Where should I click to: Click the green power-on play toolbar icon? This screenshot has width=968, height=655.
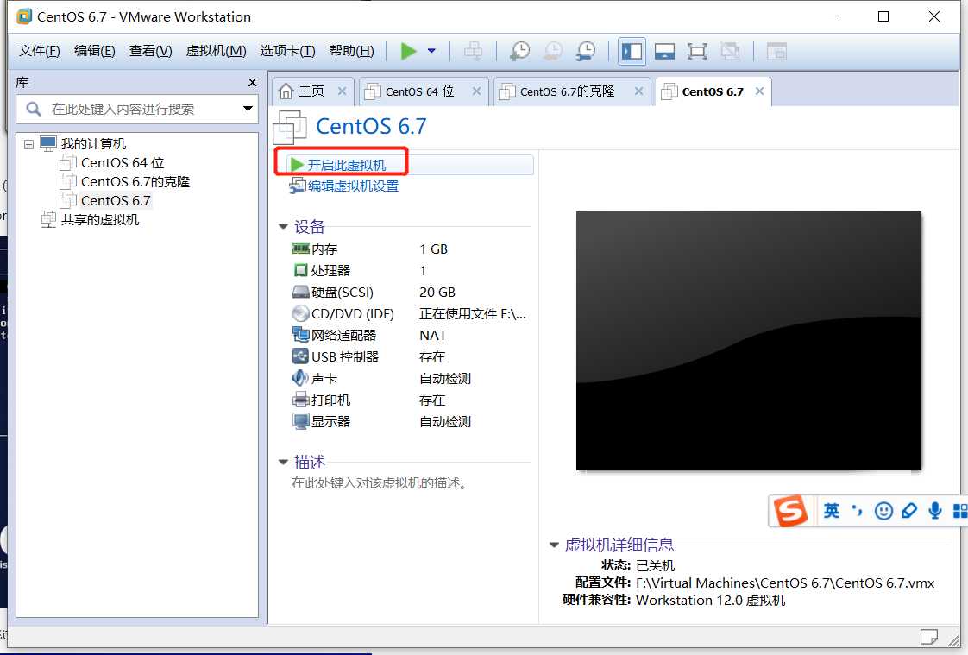tap(408, 51)
